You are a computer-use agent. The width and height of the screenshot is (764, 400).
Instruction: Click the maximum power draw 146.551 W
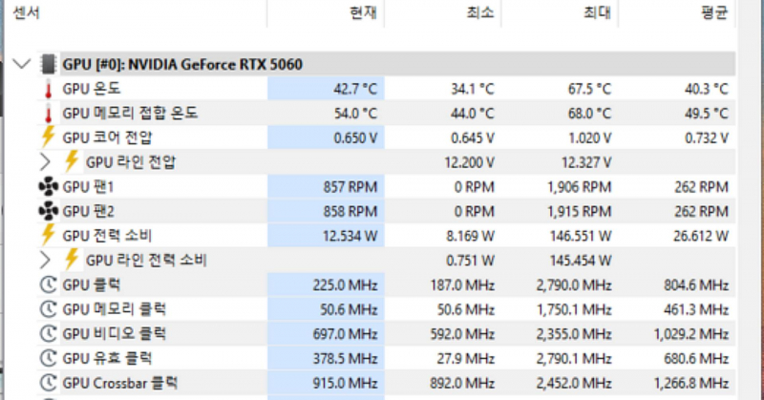click(581, 236)
